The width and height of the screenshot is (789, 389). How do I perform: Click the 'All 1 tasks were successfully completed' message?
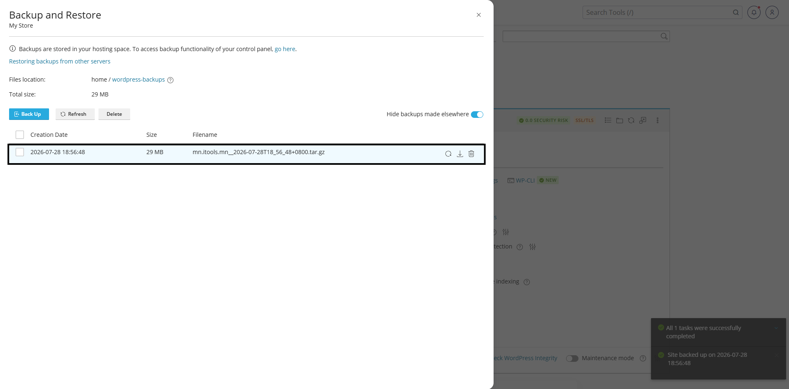[x=704, y=332]
